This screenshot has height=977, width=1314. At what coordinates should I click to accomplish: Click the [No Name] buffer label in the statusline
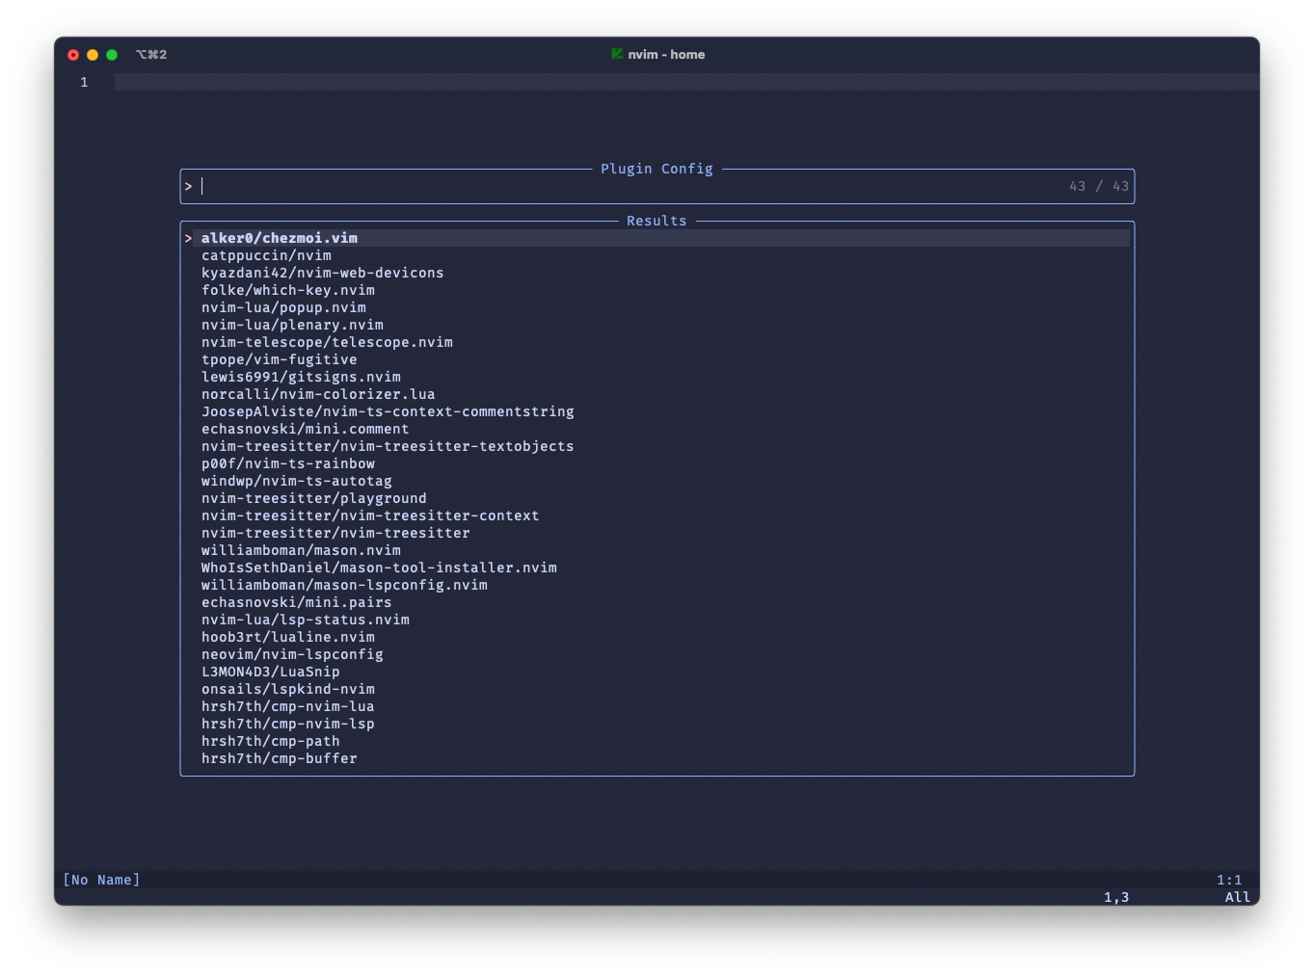coord(100,880)
